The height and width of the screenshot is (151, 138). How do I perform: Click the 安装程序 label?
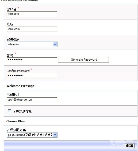13,39
